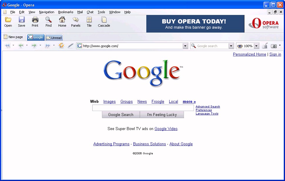This screenshot has height=181, width=285.
Task: Expand the Forward history dropdown arrow
Action: (x=40, y=45)
